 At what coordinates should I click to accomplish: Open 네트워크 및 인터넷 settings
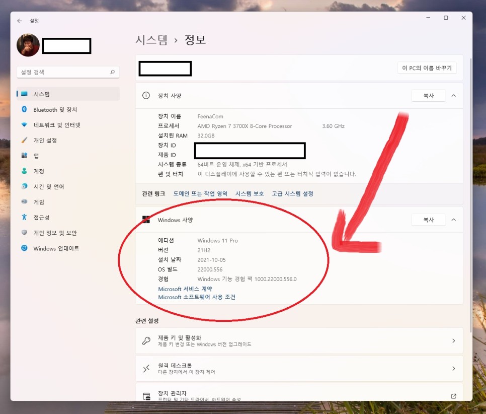tap(68, 125)
